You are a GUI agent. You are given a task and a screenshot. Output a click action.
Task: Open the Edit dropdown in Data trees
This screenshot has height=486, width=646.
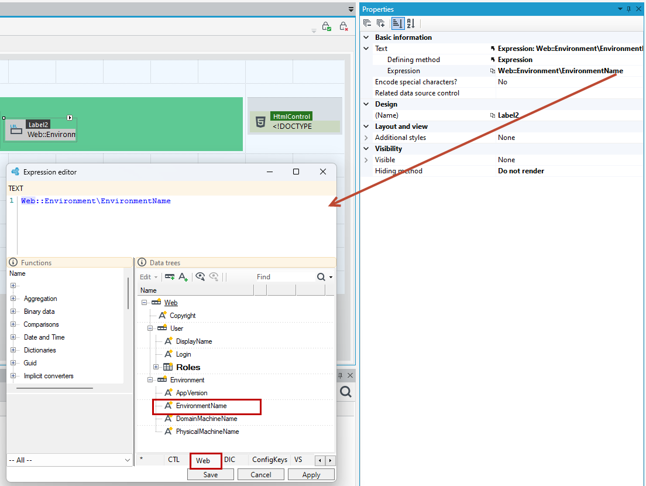coord(149,277)
